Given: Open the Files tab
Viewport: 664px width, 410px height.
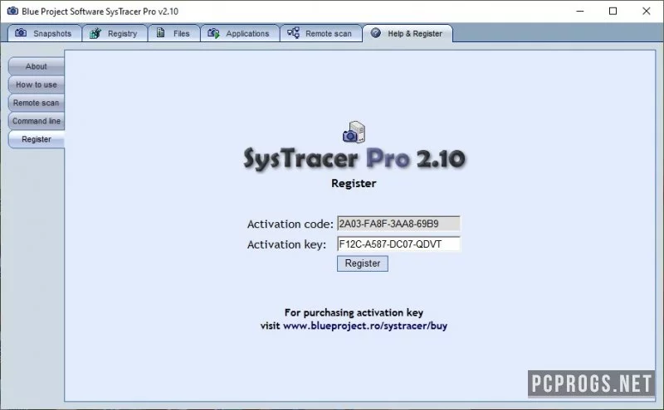Looking at the screenshot, I should point(174,33).
